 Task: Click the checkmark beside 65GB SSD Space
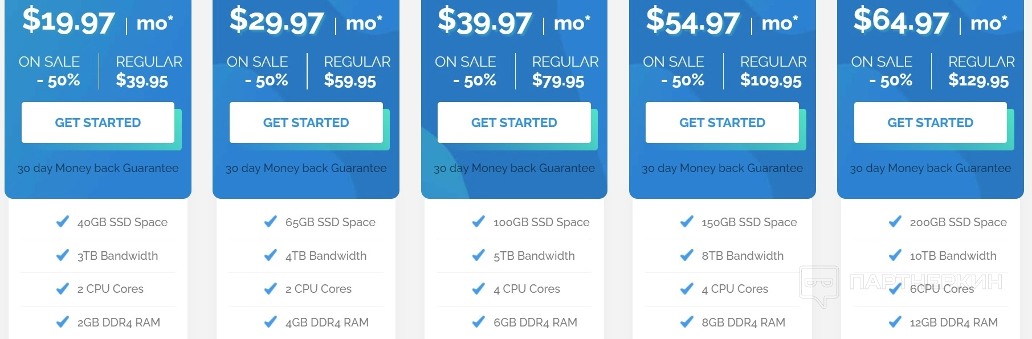pyautogui.click(x=271, y=222)
